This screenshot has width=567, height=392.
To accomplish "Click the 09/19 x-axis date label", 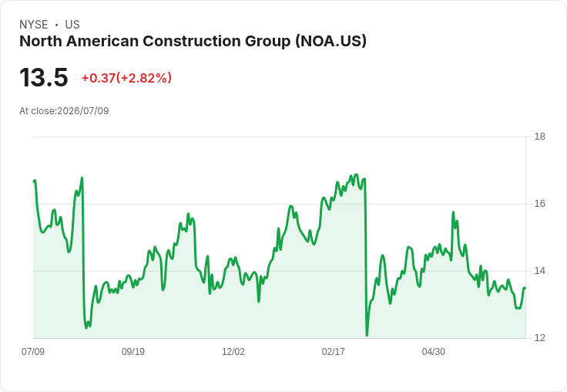I will coord(133,351).
